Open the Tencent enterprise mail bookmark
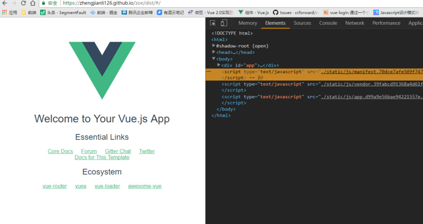Screen dimensions: 423x224 click(137, 12)
